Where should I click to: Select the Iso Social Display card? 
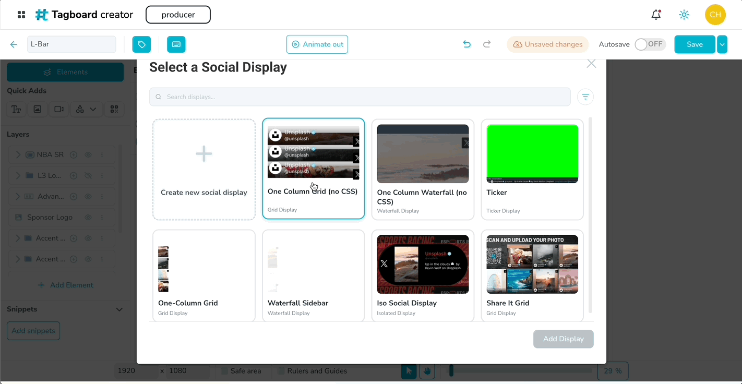tap(423, 275)
